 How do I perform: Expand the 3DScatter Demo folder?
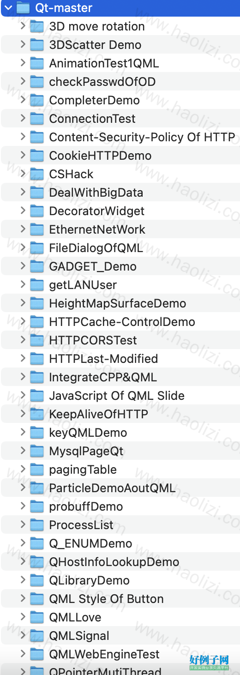click(23, 44)
